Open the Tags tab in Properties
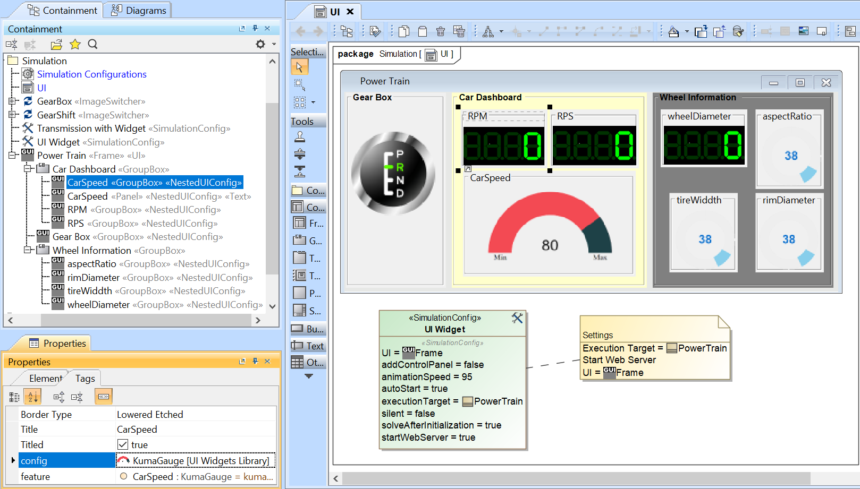This screenshot has width=860, height=489. point(85,378)
